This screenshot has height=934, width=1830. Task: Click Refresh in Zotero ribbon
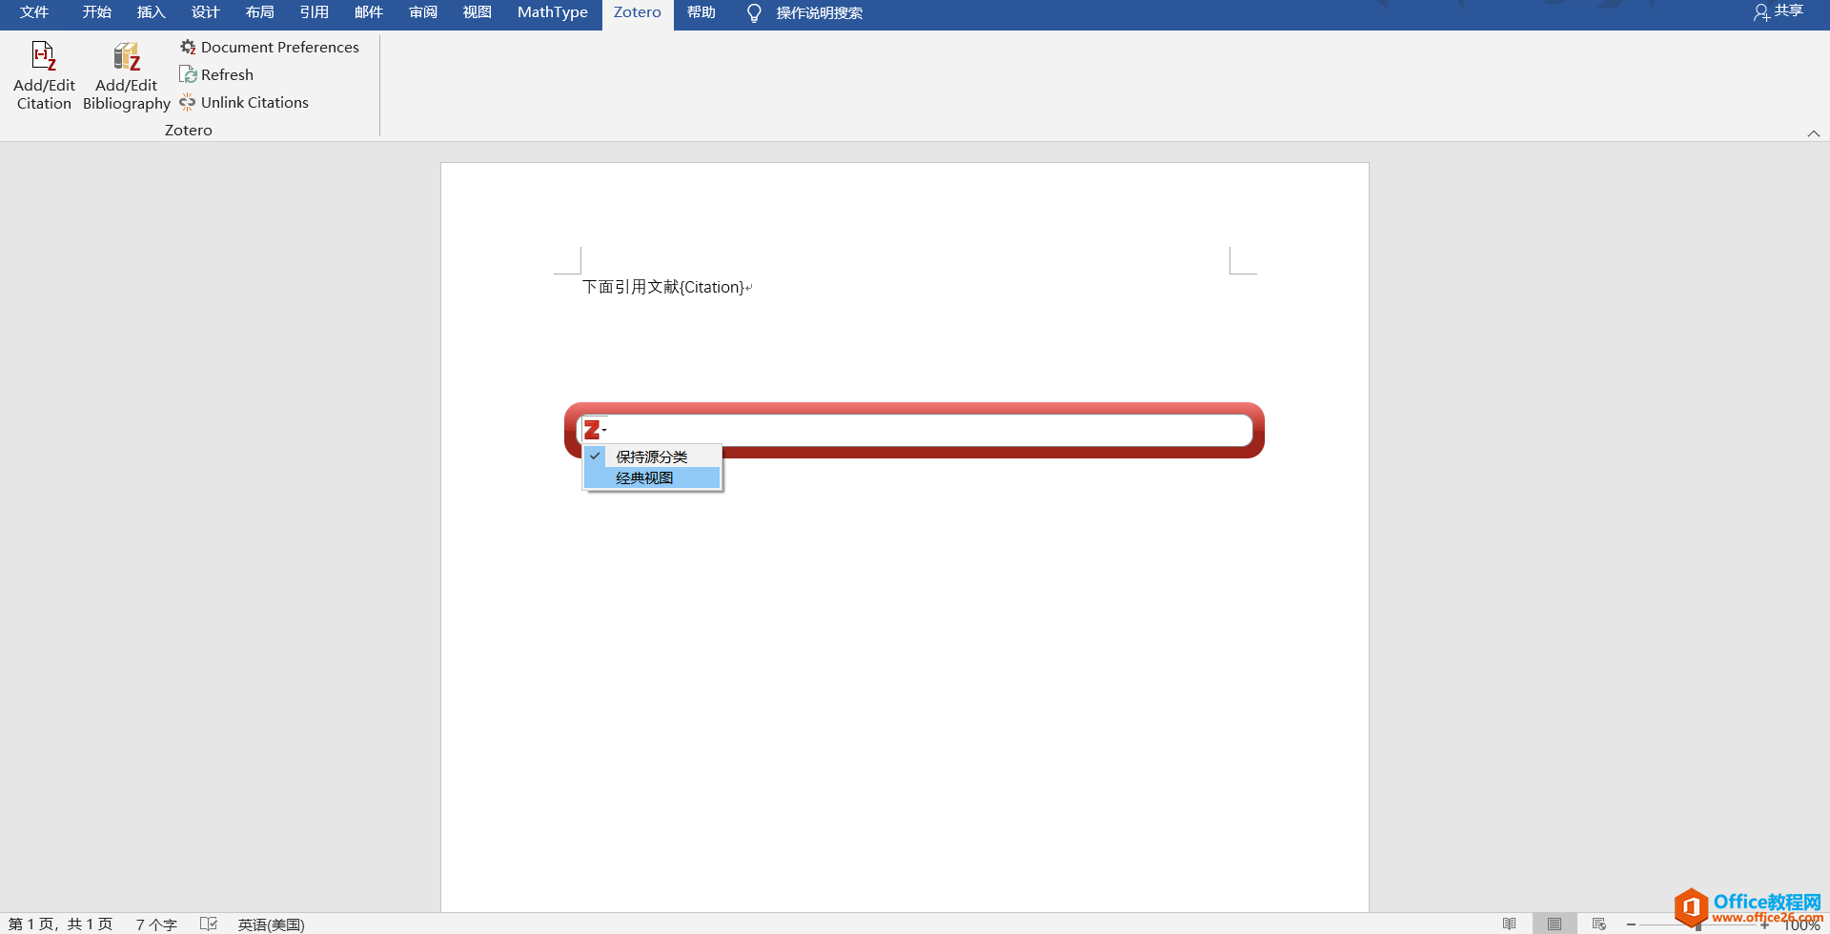pyautogui.click(x=216, y=74)
